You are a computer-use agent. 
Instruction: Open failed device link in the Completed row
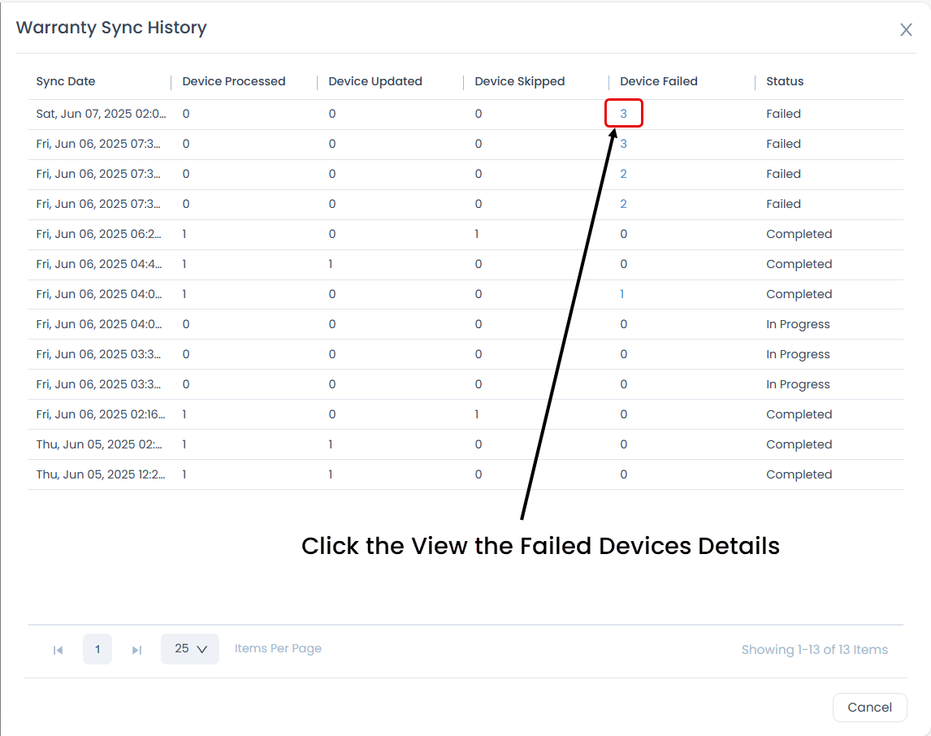click(622, 294)
